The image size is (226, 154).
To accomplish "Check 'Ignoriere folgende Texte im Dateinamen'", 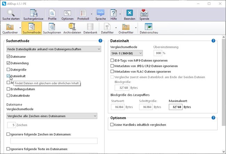I will 8,149.
